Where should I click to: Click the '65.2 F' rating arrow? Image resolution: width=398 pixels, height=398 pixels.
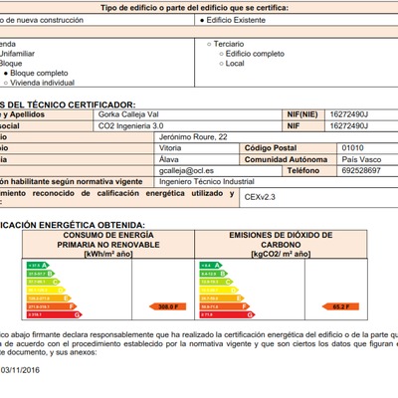[x=340, y=306]
